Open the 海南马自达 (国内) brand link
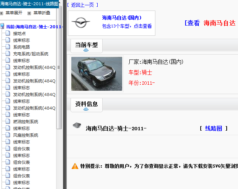Viewport: 238px width, 189px height. point(122,18)
